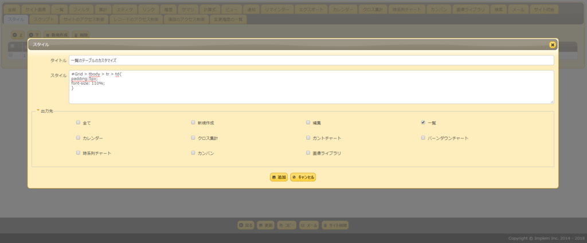Viewport: 587px width, 243px height.
Task: Enable the 新規作成 output checkbox
Action: tap(193, 122)
